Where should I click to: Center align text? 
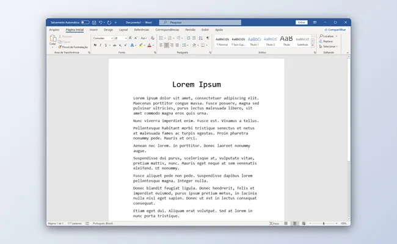click(x=166, y=45)
